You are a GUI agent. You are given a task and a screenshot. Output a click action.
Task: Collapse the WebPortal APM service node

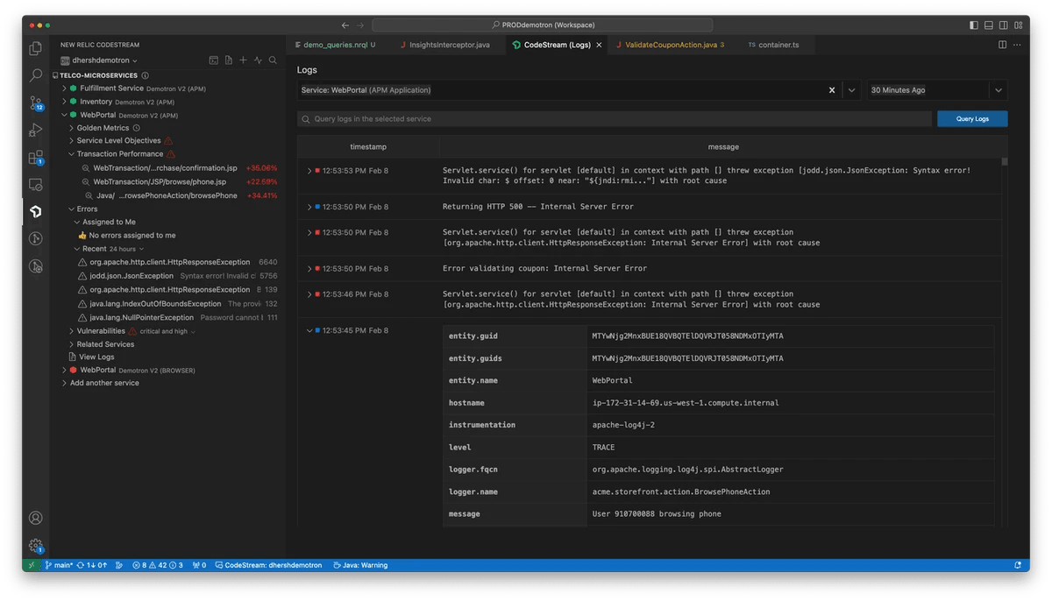click(64, 115)
